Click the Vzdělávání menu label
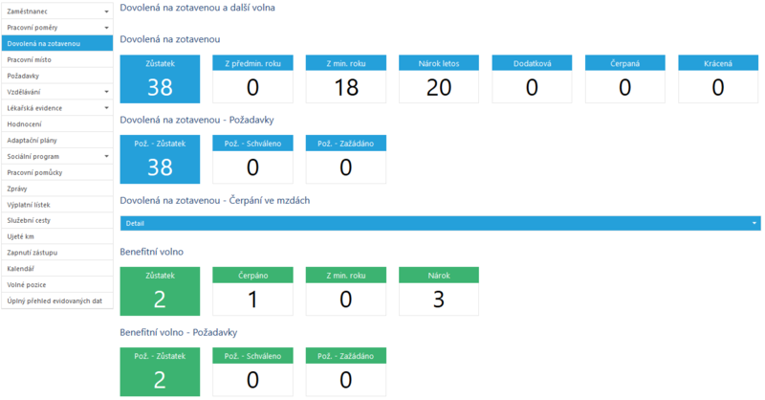765x400 pixels. [x=24, y=92]
